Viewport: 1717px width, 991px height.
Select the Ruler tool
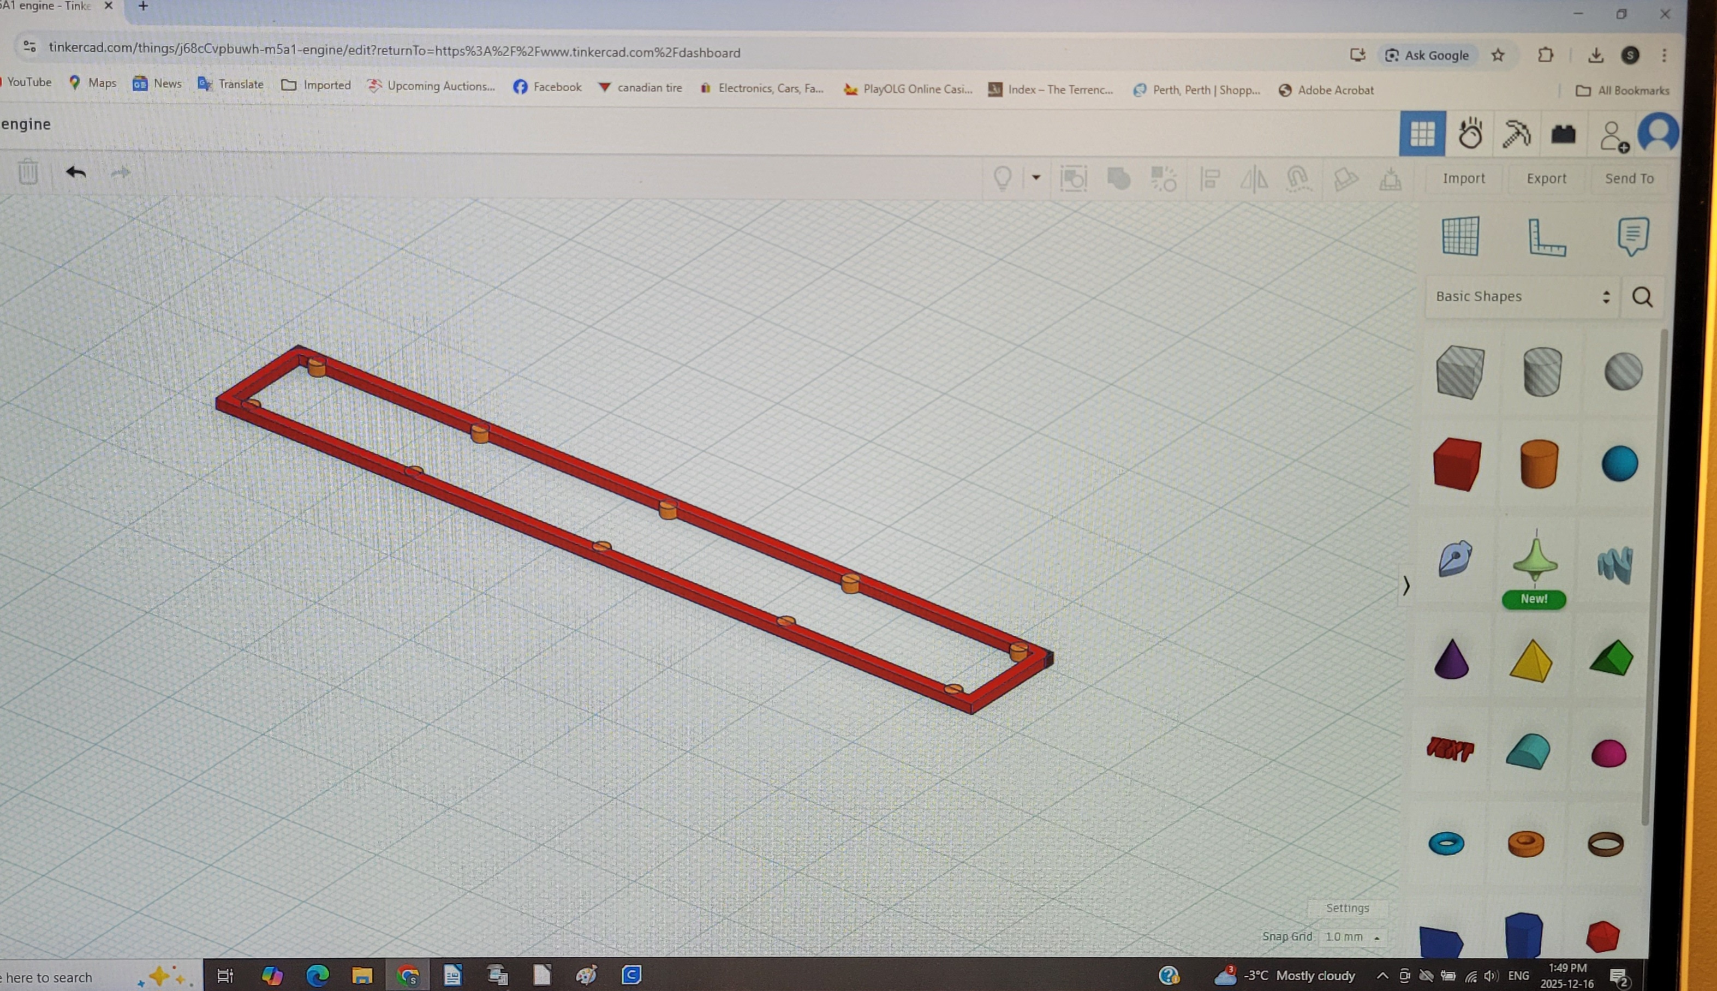click(x=1546, y=237)
